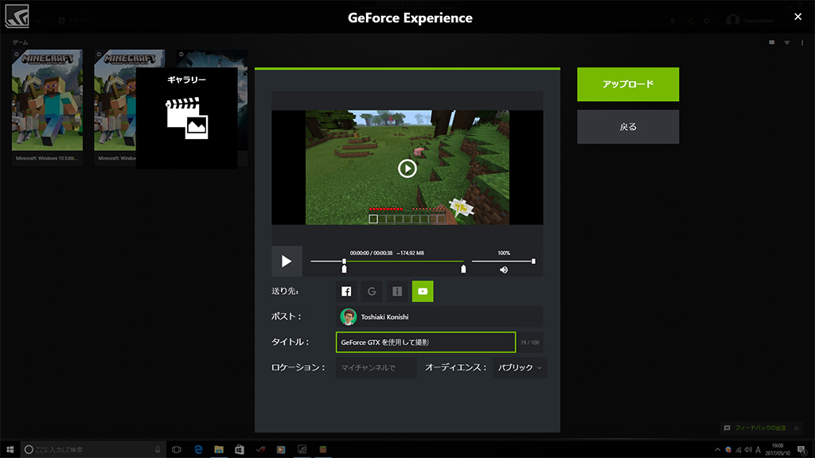Open the Windows Start menu

coord(10,449)
